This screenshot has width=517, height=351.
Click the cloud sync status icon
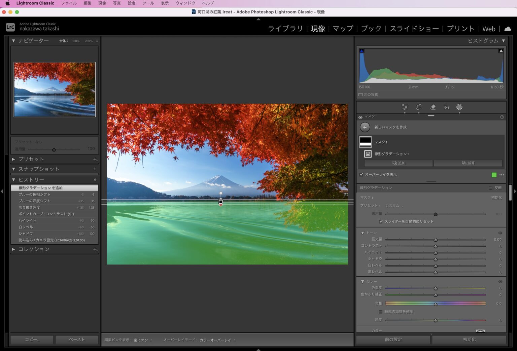coord(508,29)
